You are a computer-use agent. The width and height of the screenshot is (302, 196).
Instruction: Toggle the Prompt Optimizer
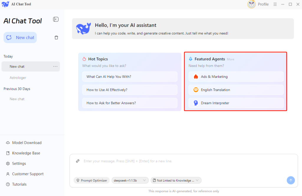tap(92, 180)
